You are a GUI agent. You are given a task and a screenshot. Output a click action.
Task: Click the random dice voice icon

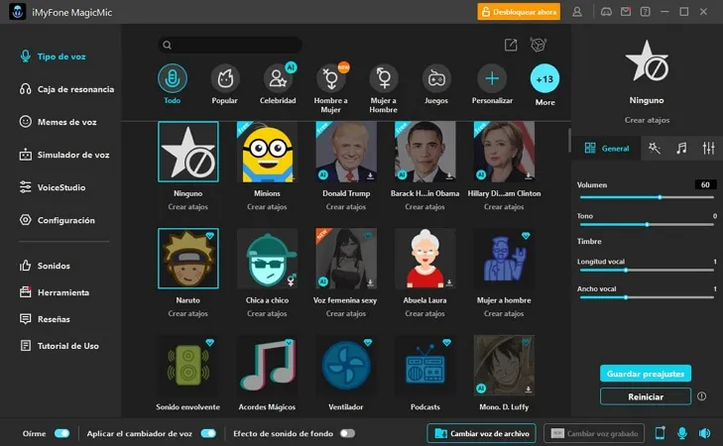pos(539,45)
